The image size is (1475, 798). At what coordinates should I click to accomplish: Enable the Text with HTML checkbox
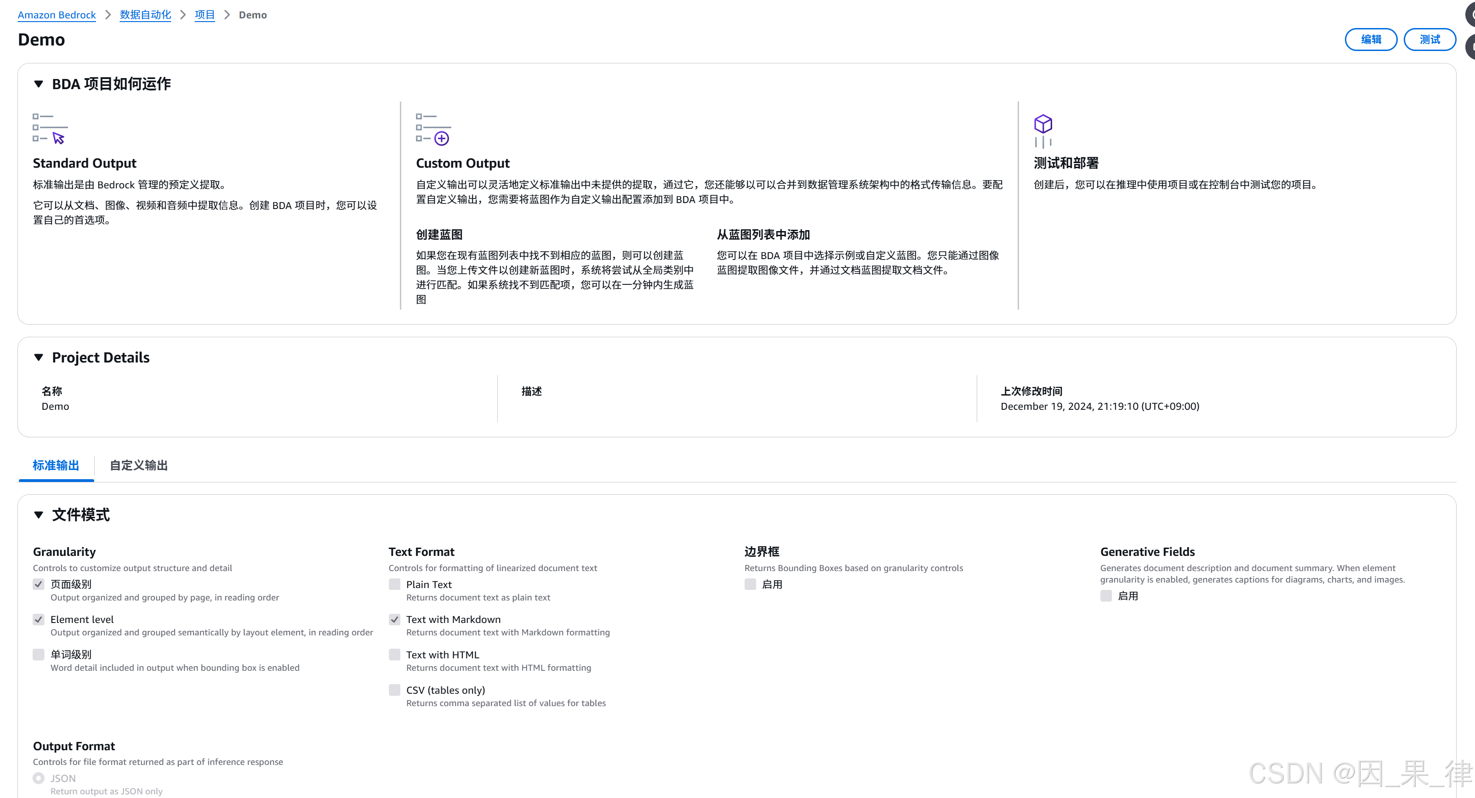point(394,654)
